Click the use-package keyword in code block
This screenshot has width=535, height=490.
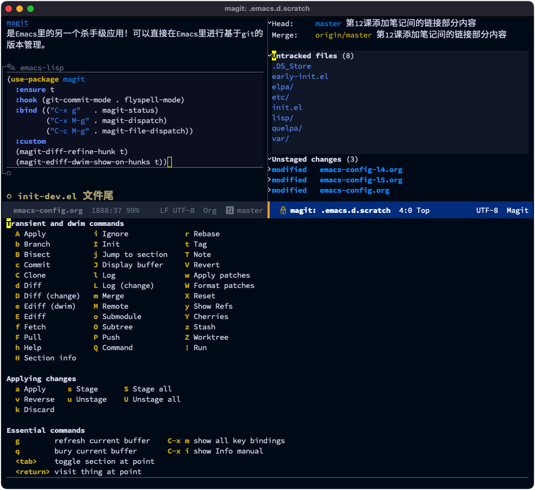tap(35, 79)
